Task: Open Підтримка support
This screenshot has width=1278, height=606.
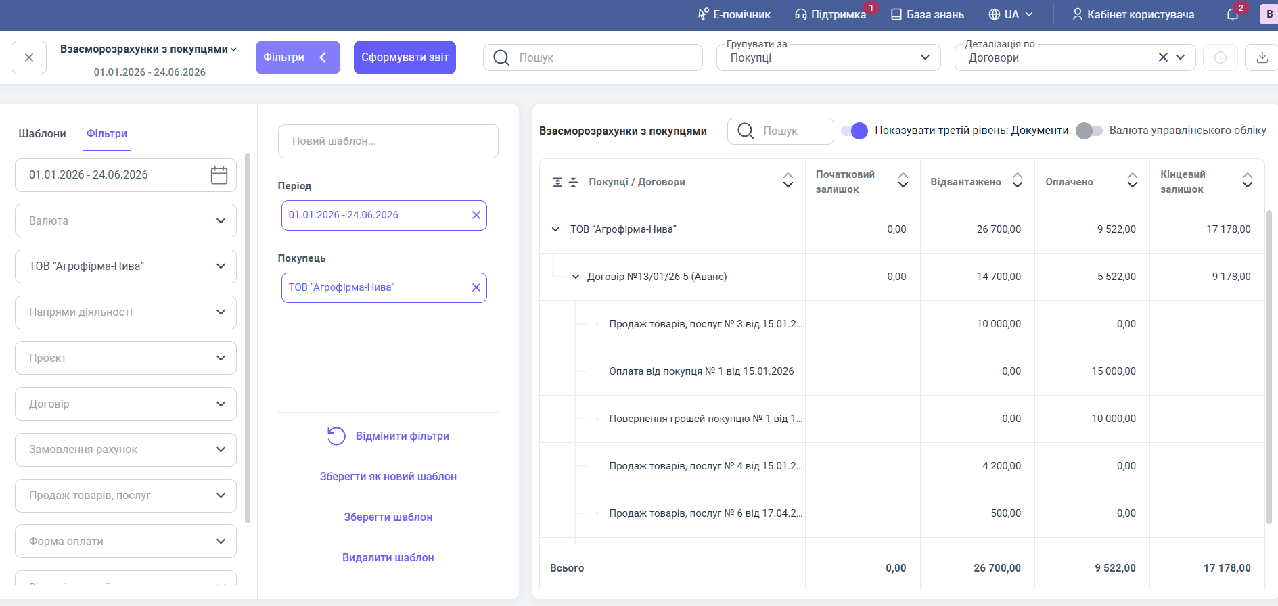Action: tap(830, 14)
